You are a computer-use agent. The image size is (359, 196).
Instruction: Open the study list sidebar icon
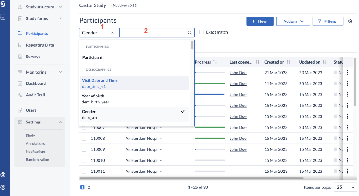point(3,17)
